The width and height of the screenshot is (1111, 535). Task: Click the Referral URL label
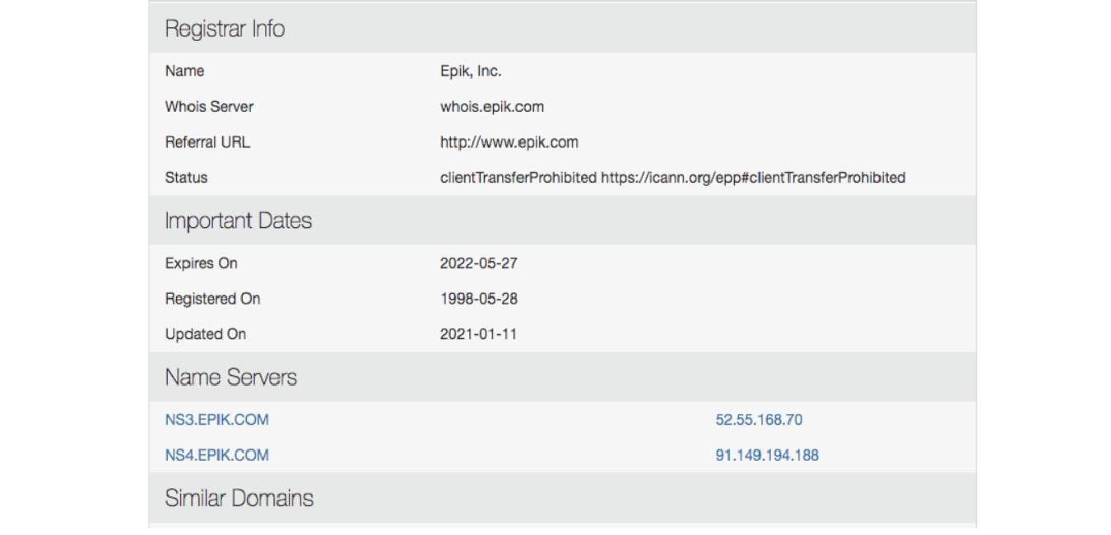(207, 142)
